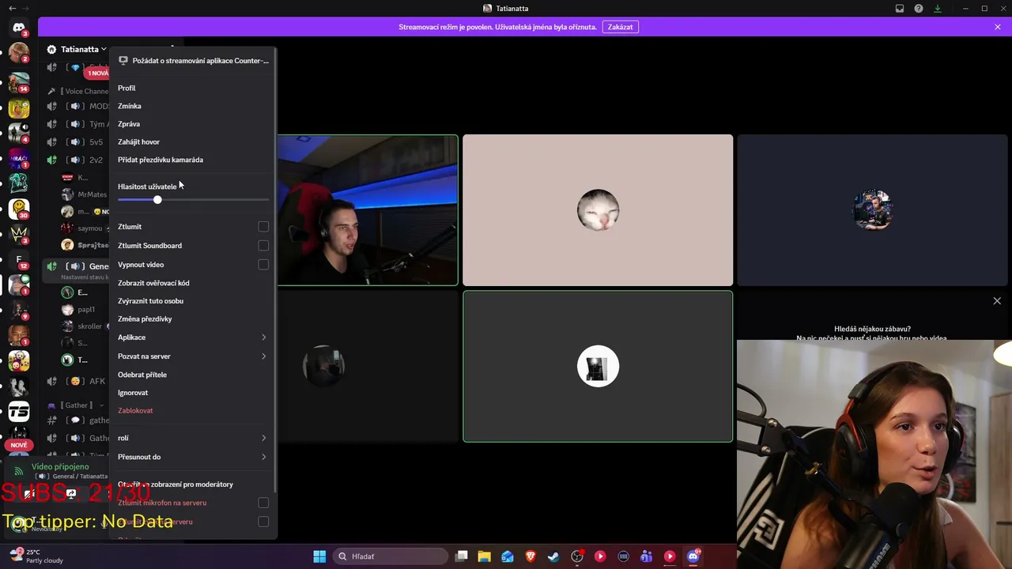This screenshot has width=1012, height=569.
Task: Expand the rolí submenu
Action: pyautogui.click(x=192, y=438)
